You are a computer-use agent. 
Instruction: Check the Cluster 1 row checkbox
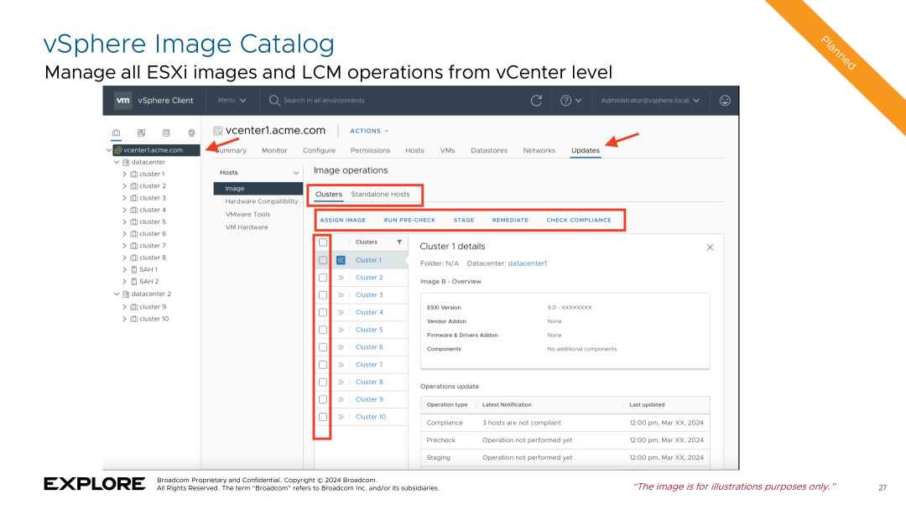click(323, 261)
